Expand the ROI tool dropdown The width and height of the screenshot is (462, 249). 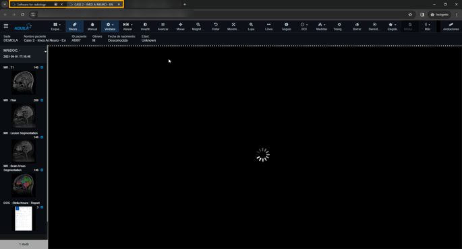point(304,26)
